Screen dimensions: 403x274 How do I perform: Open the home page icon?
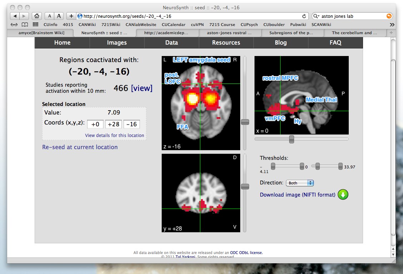[37, 16]
